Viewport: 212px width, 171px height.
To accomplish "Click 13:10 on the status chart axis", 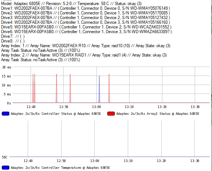I will point(129,107).
